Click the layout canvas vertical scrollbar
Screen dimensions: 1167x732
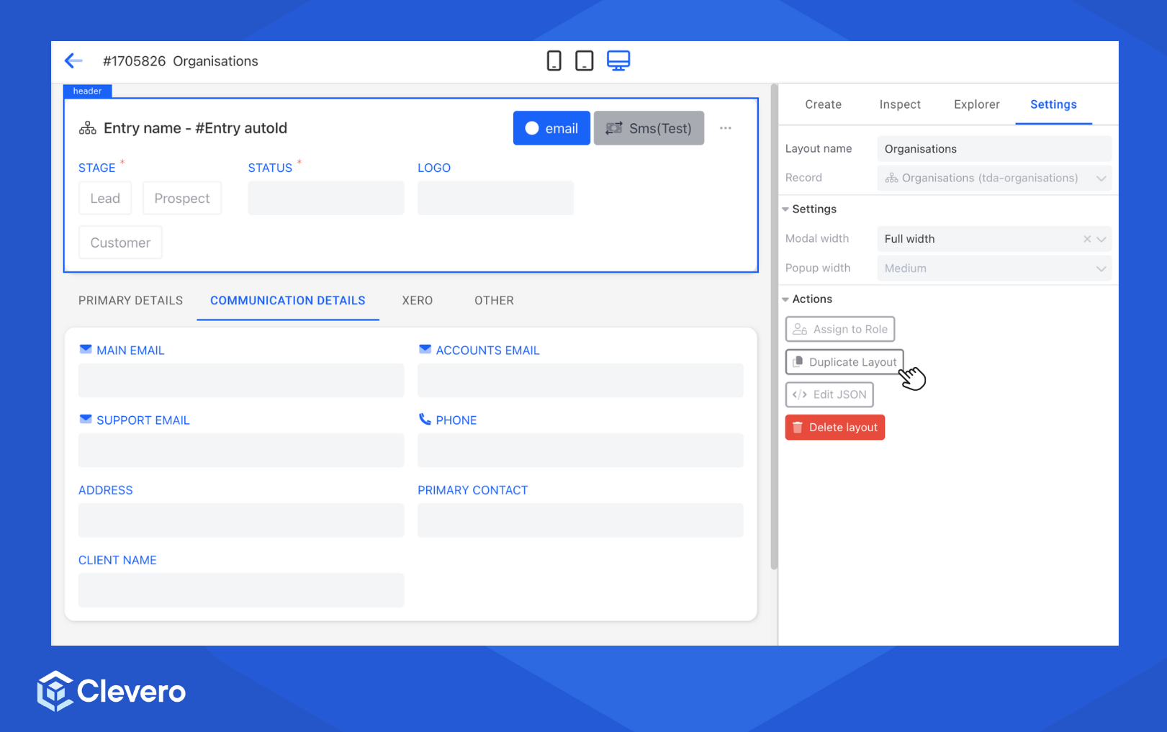tap(774, 327)
